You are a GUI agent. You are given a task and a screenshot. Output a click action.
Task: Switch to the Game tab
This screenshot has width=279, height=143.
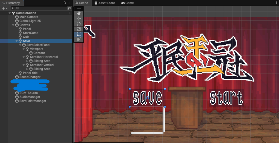(128, 3)
